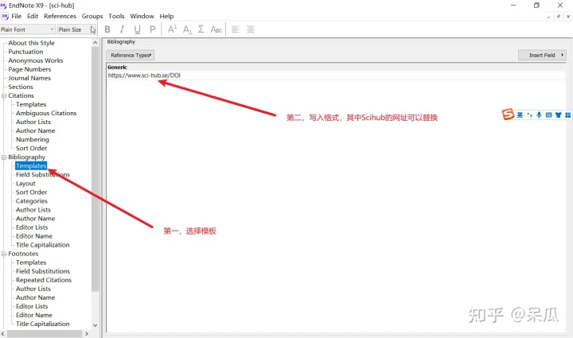The image size is (573, 338).
Task: Apply Italic formatting in toolbar
Action: click(122, 29)
